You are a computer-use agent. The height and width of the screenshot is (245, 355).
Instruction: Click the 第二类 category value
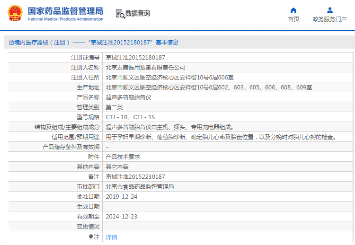(115, 107)
